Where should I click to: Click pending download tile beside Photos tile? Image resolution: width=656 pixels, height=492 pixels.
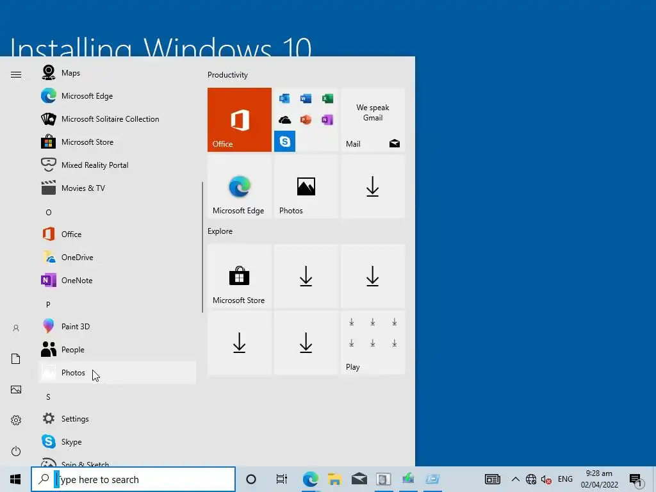pos(373,186)
